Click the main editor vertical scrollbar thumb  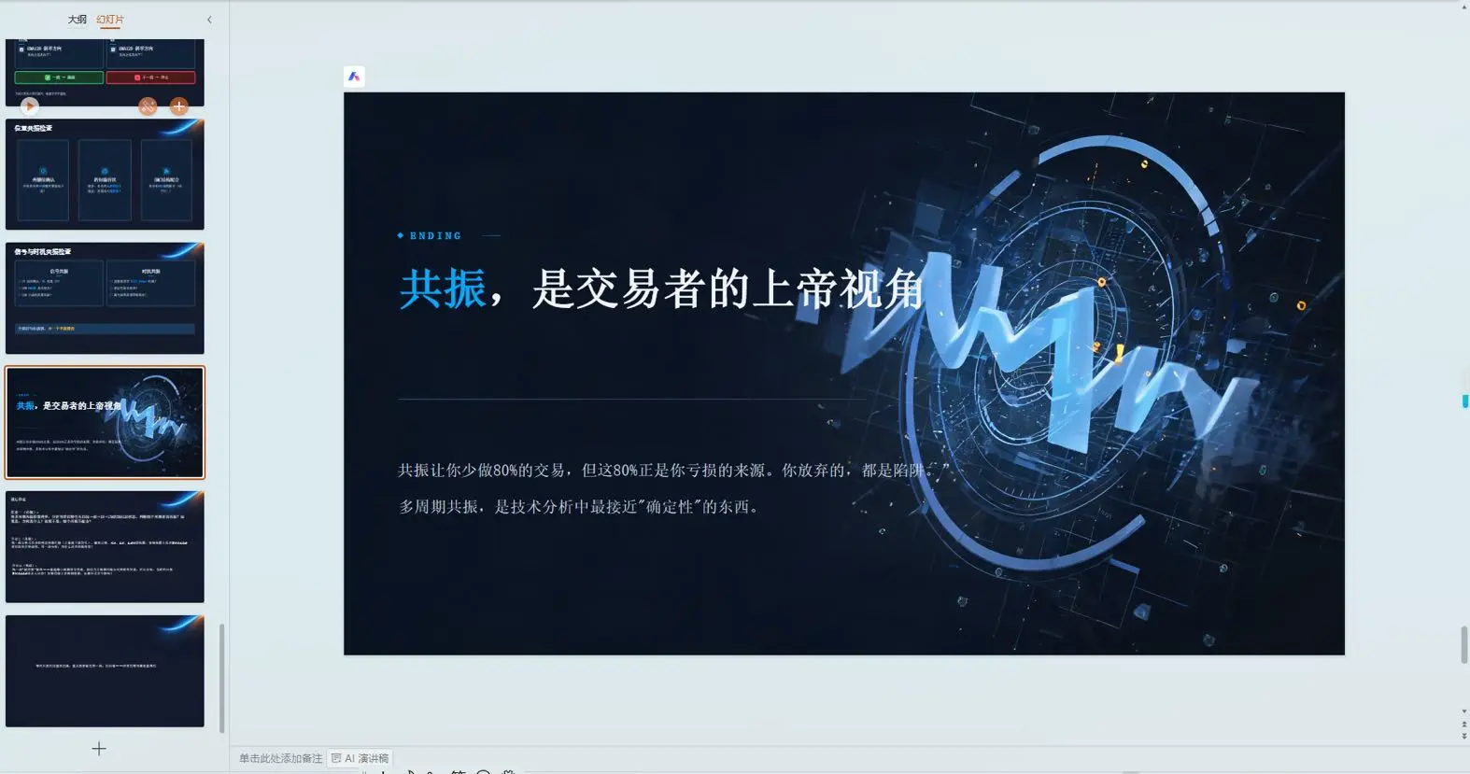(1464, 645)
